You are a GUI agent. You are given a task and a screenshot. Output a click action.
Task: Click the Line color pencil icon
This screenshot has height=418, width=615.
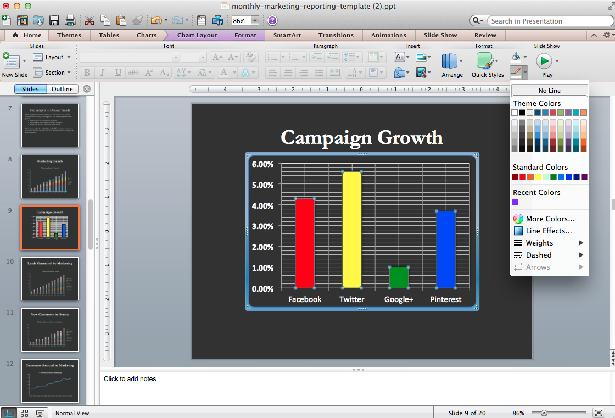[x=516, y=72]
